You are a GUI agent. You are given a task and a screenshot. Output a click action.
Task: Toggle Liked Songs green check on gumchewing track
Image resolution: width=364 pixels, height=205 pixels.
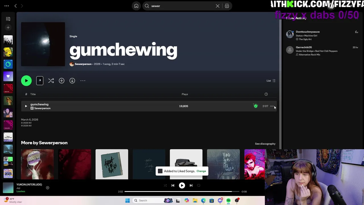[256, 106]
